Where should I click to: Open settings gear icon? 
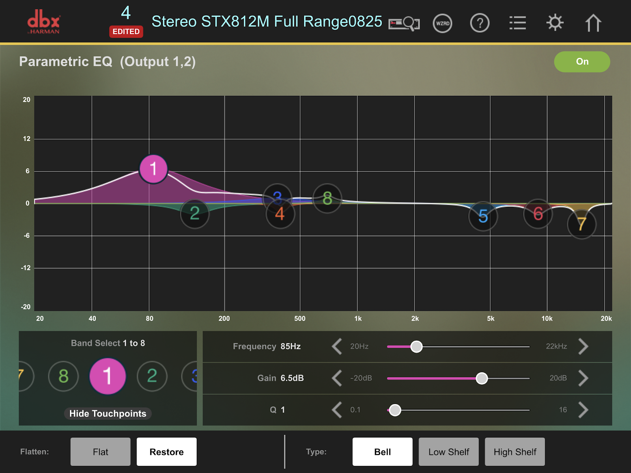[x=555, y=22]
